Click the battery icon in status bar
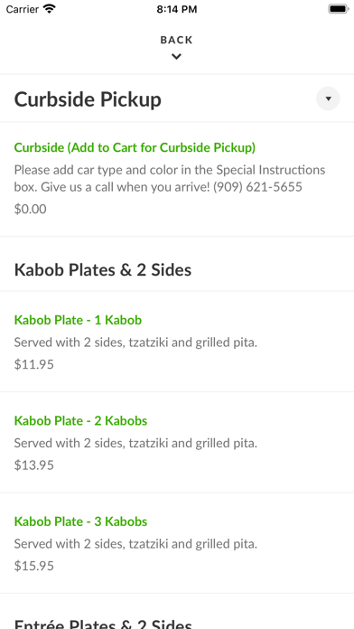The image size is (354, 629). coord(339,9)
